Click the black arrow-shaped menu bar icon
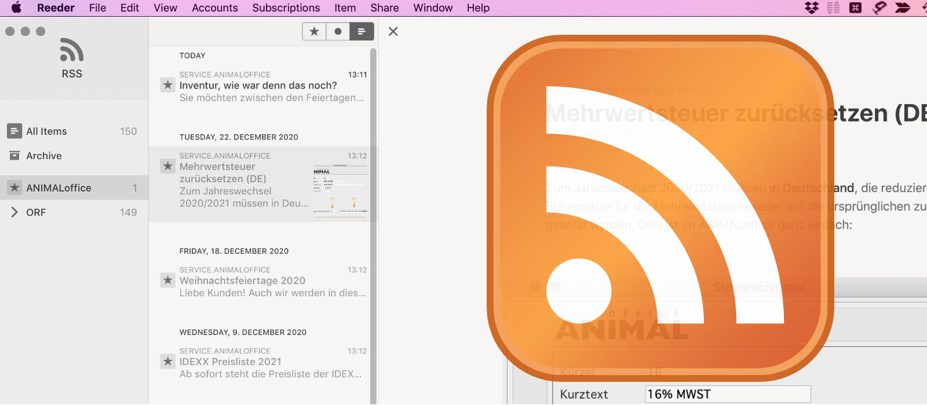The height and width of the screenshot is (405, 927). pyautogui.click(x=903, y=8)
